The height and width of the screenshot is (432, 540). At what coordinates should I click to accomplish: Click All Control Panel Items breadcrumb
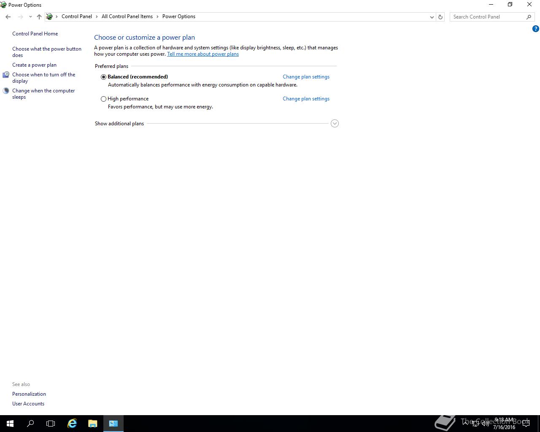tap(127, 16)
